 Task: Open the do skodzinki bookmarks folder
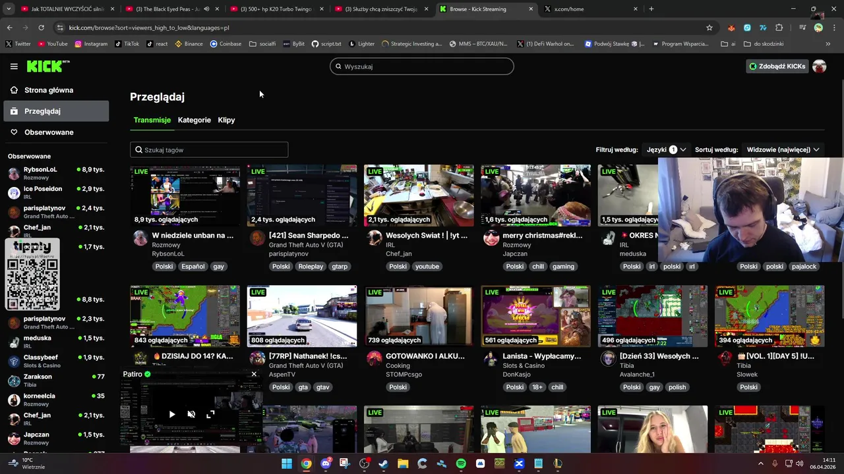764,44
